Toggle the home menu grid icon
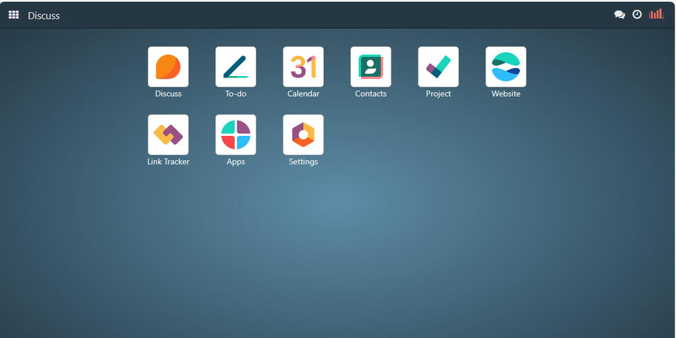The width and height of the screenshot is (676, 338). point(13,15)
